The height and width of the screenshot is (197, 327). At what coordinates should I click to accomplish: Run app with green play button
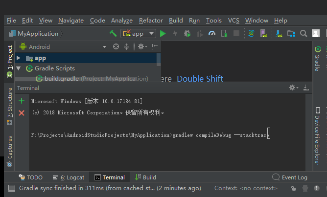163,34
